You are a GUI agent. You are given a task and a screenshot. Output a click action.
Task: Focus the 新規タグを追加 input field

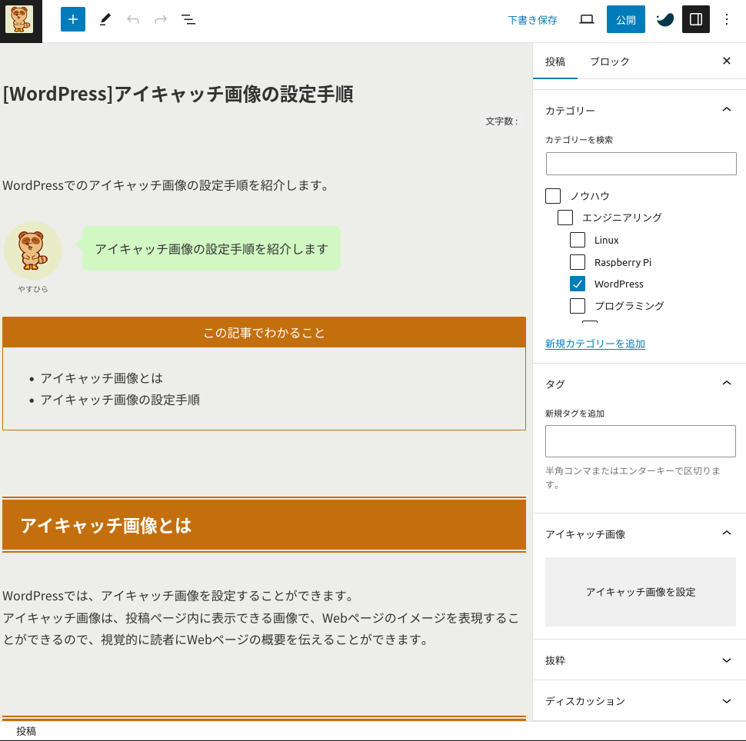coord(641,441)
